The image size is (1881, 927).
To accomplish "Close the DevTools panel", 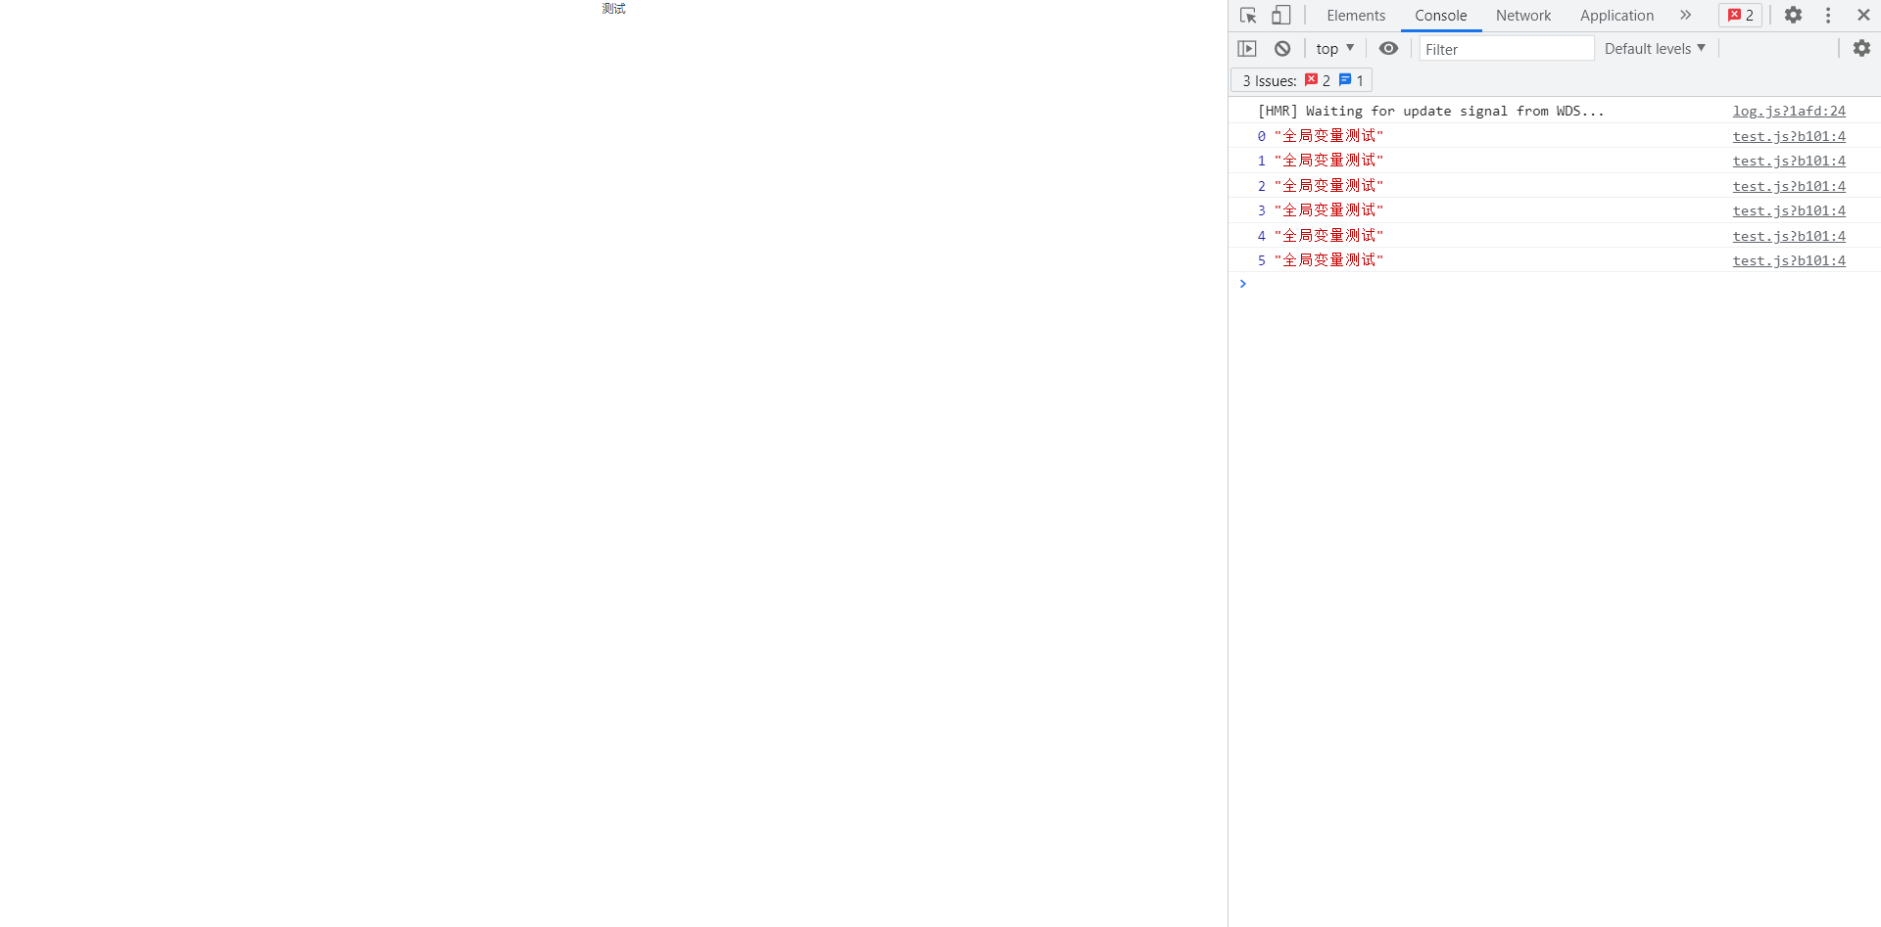I will coord(1863,15).
